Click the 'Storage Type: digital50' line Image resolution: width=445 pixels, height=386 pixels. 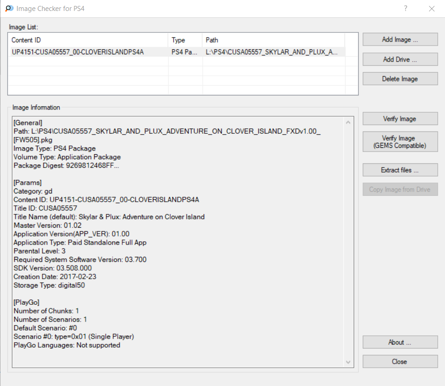click(49, 285)
